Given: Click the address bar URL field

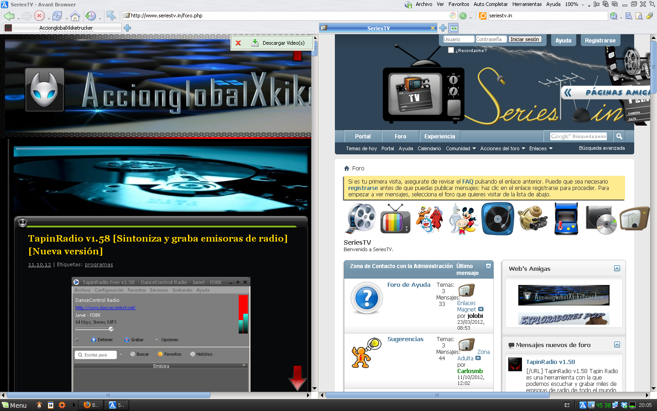Looking at the screenshot, I should [289, 16].
